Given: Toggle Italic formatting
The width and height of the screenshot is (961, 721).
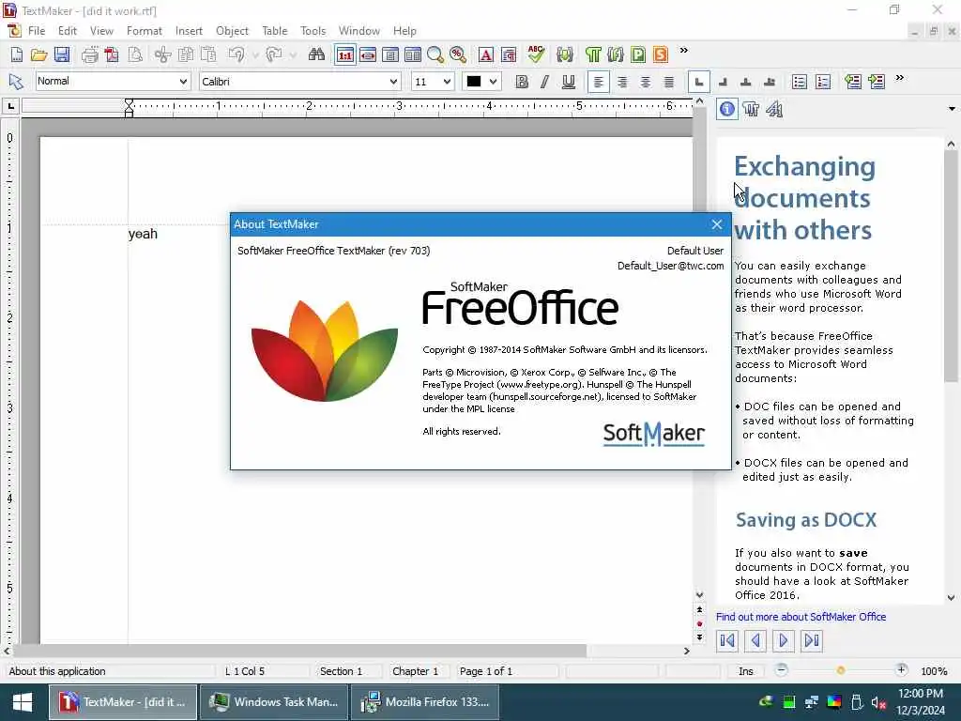Looking at the screenshot, I should tap(545, 82).
